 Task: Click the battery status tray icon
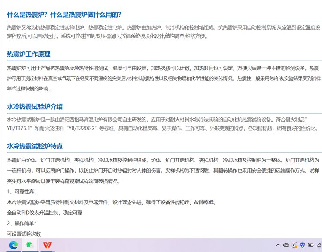[310, 245]
